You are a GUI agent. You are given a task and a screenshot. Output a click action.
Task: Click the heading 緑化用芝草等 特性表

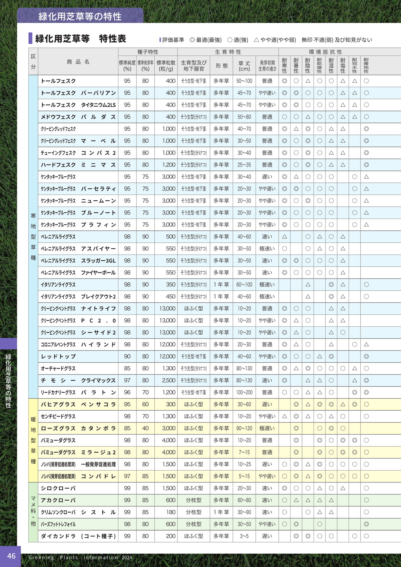tap(81, 38)
